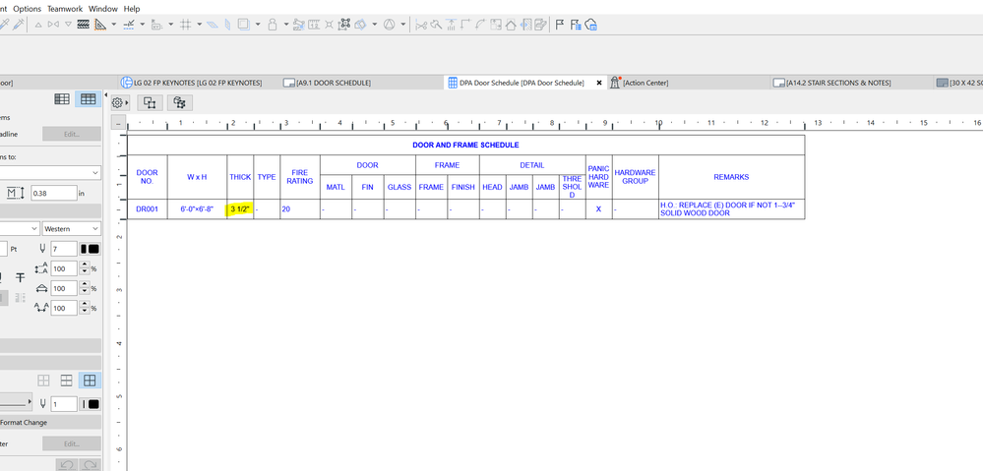Click the text pen color swatch

pyautogui.click(x=91, y=250)
